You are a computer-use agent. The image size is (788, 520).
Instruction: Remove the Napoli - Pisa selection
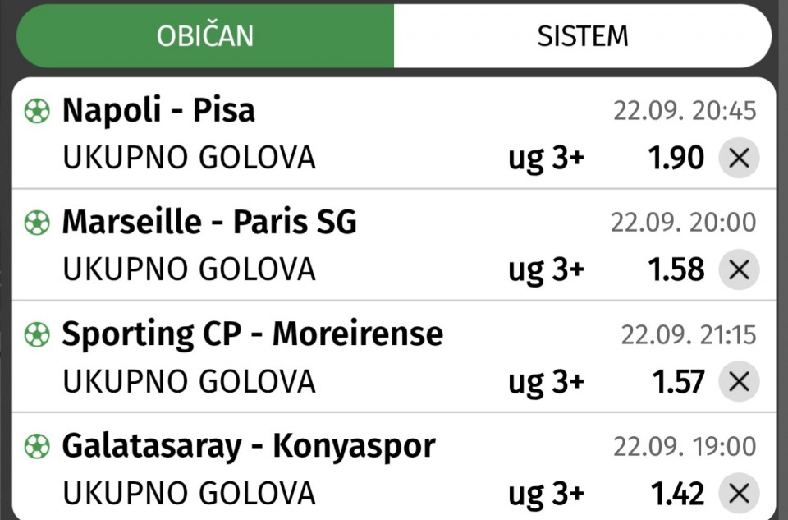(x=739, y=158)
